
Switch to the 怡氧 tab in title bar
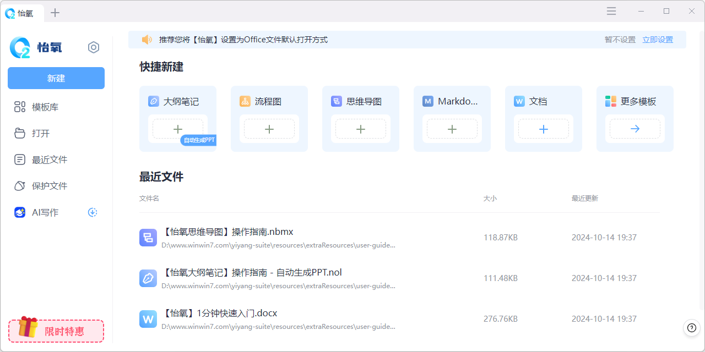[x=22, y=13]
